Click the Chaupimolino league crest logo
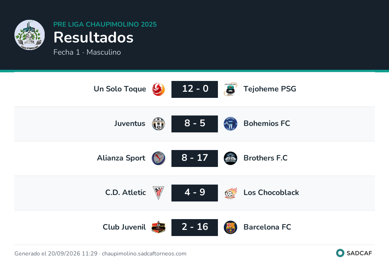 30,35
